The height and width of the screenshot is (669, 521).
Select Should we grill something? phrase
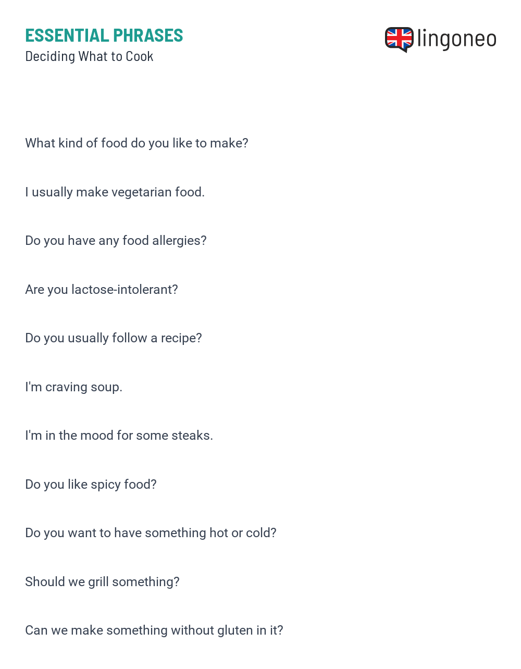click(102, 582)
